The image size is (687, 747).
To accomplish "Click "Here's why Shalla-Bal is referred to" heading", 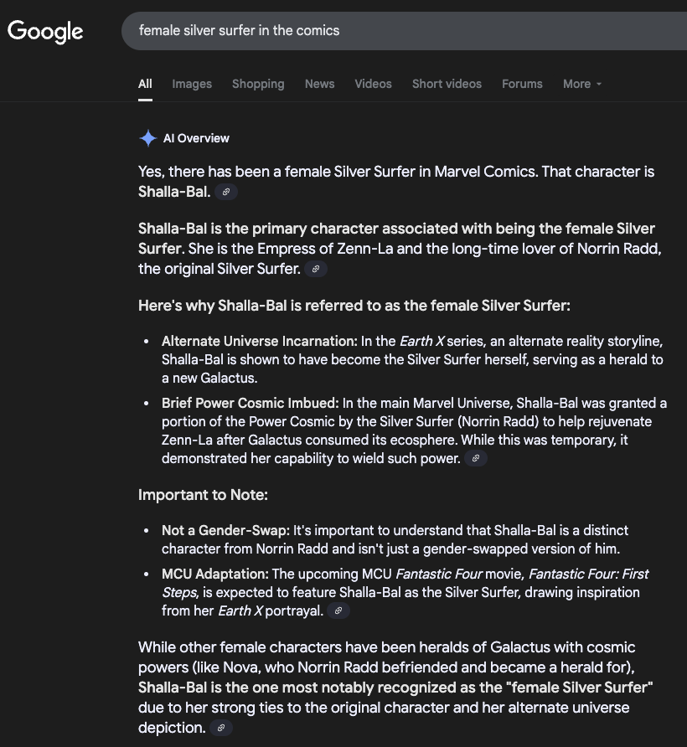I will point(354,306).
